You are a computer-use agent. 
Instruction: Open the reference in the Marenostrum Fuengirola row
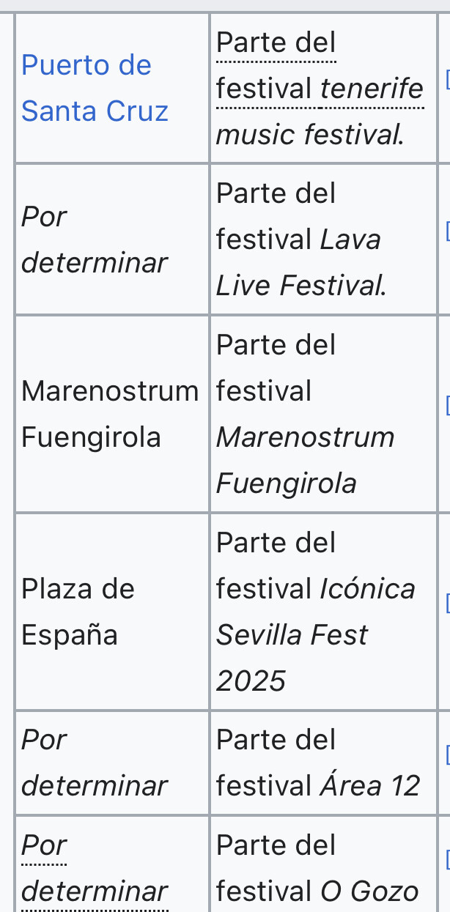[x=446, y=404]
